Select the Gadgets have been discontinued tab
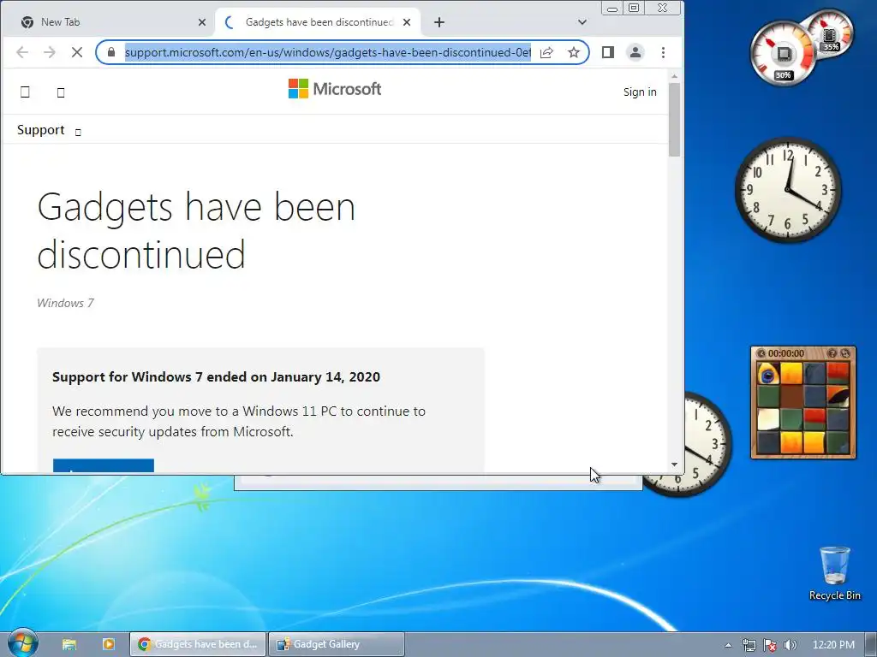877x657 pixels. (x=318, y=22)
